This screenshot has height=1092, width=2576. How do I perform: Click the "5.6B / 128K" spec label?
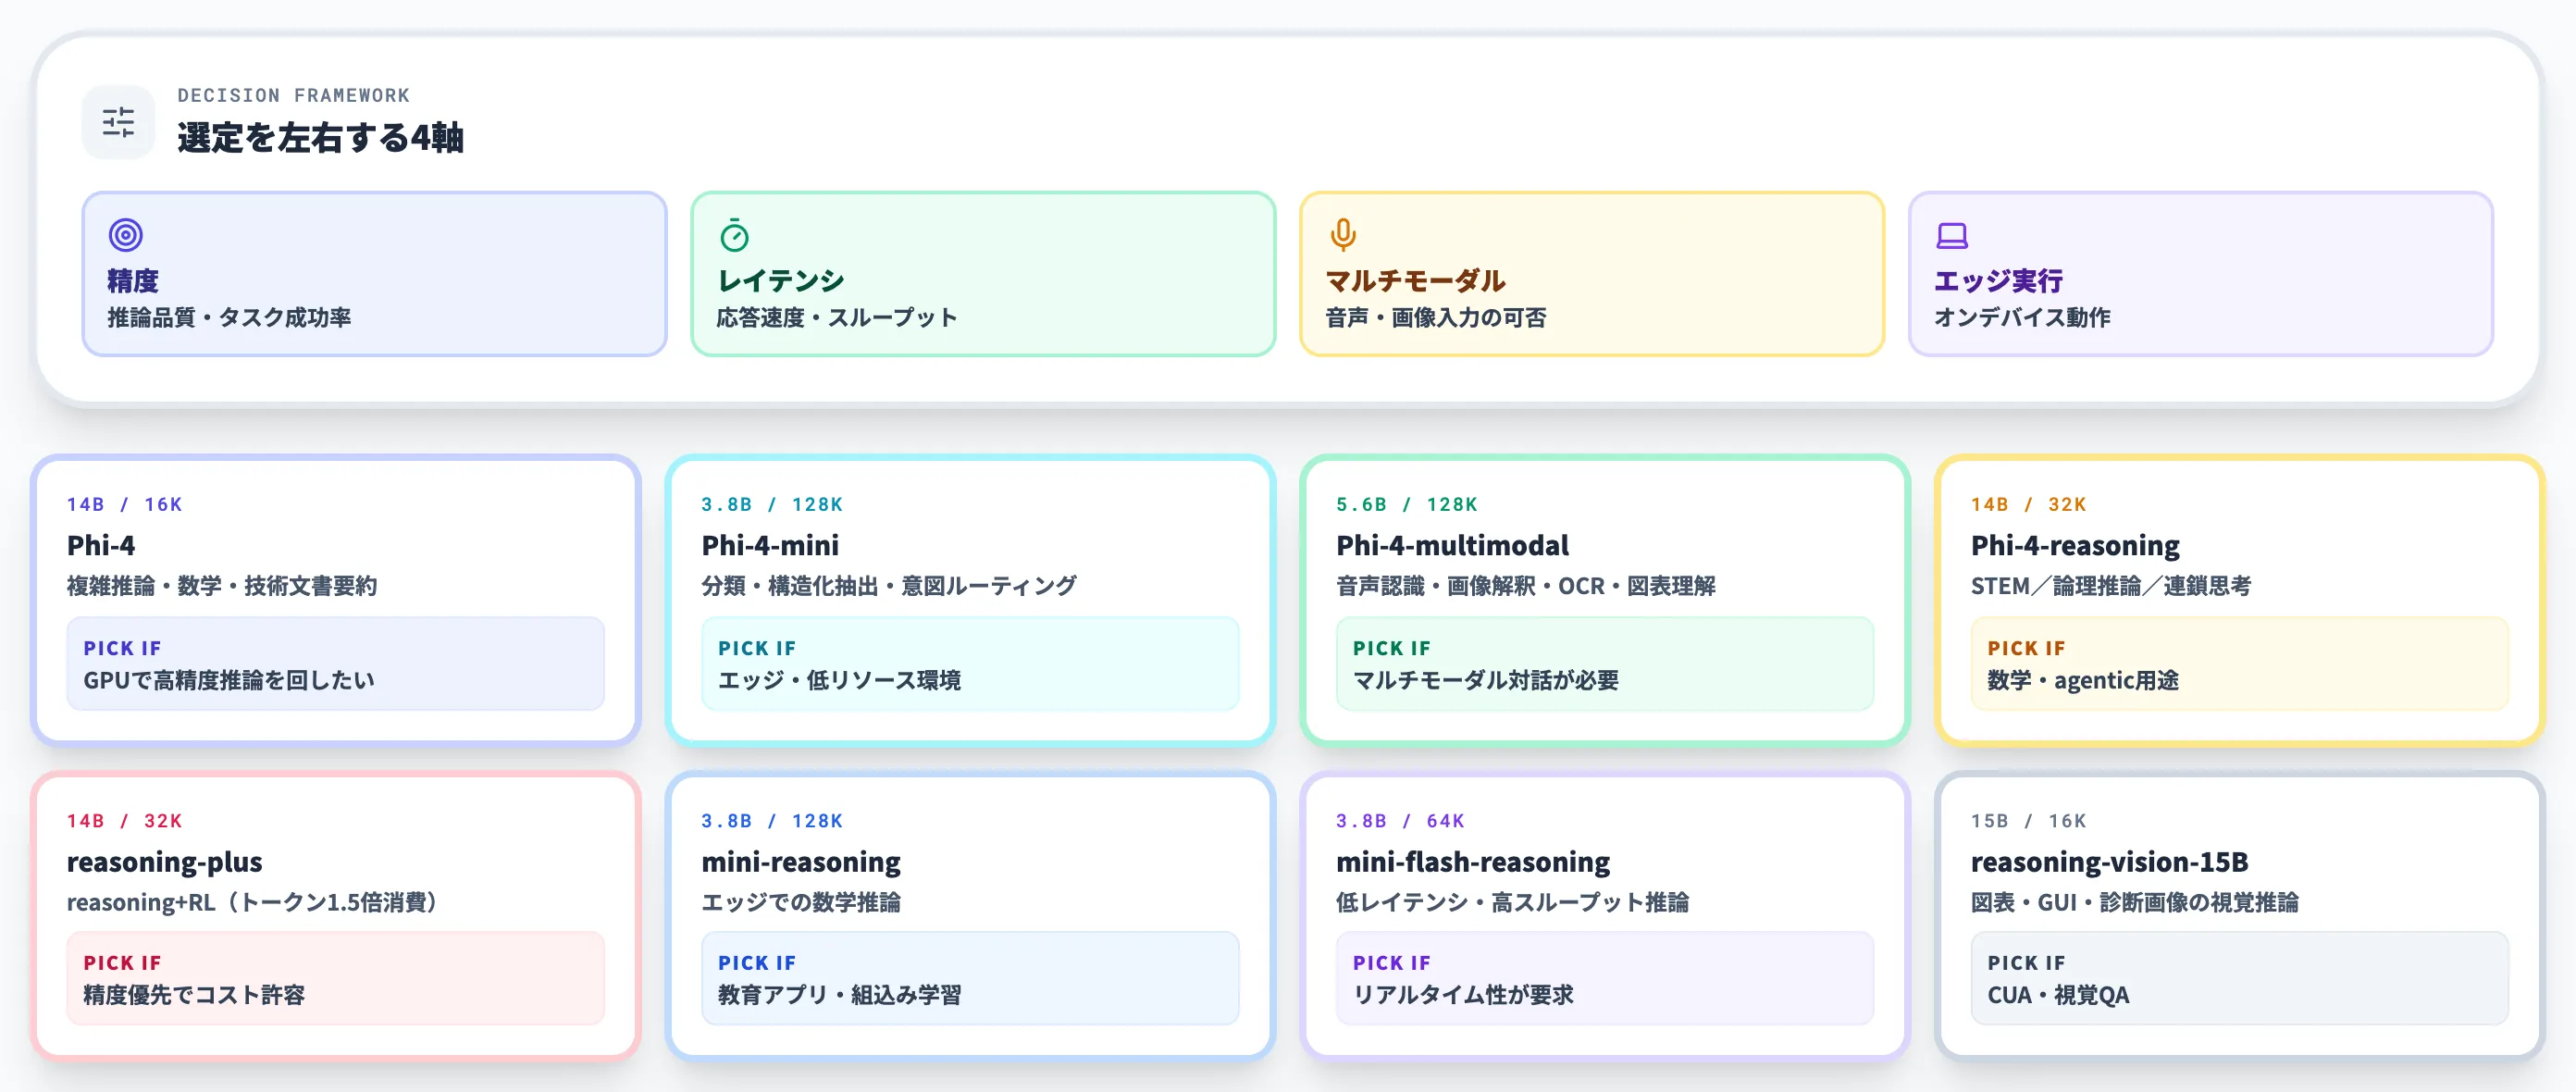click(x=1407, y=504)
